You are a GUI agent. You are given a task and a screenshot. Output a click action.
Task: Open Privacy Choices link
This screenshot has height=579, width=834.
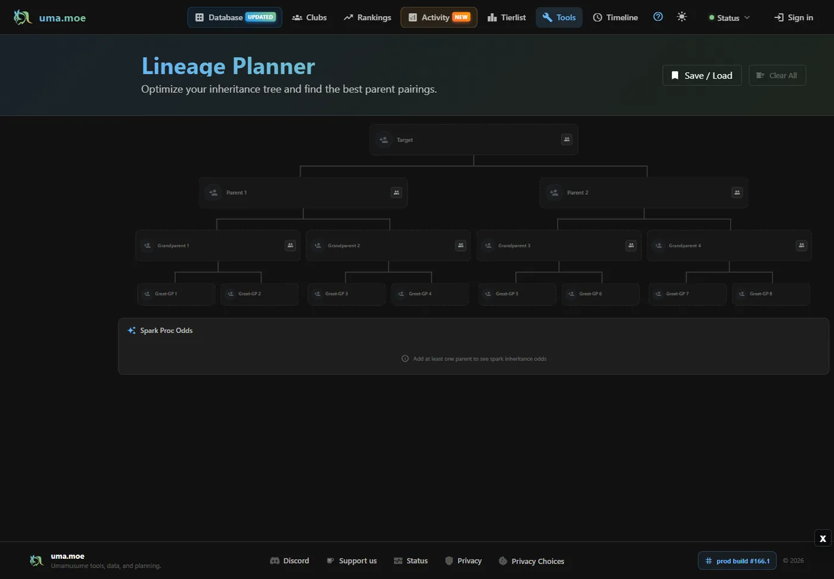(x=531, y=561)
